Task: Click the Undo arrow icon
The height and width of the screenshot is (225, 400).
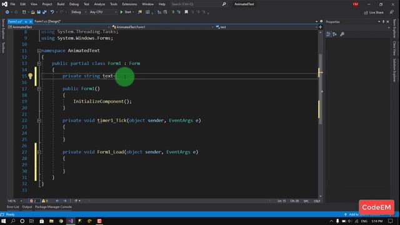Action: [x=52, y=12]
